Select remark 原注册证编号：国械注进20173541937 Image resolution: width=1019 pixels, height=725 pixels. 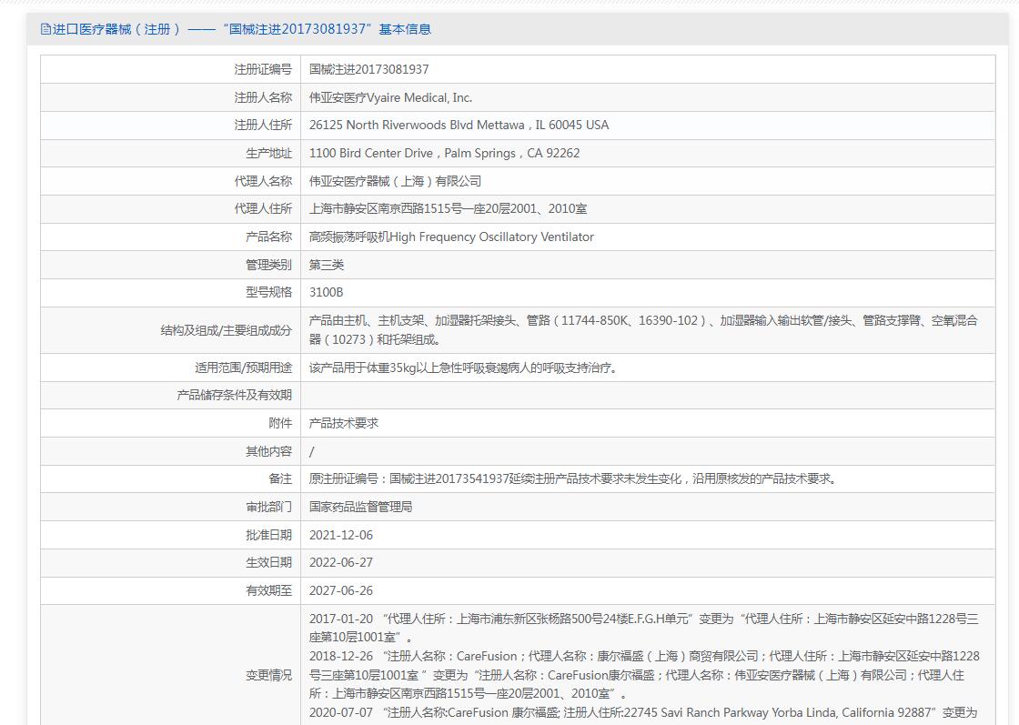click(x=574, y=478)
